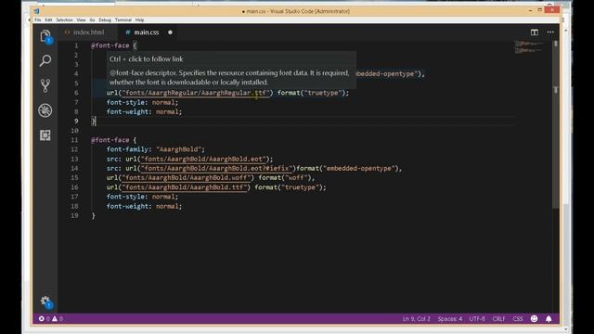Screen dimensions: 594x334
Task: Open the Help menu
Action: click(140, 20)
